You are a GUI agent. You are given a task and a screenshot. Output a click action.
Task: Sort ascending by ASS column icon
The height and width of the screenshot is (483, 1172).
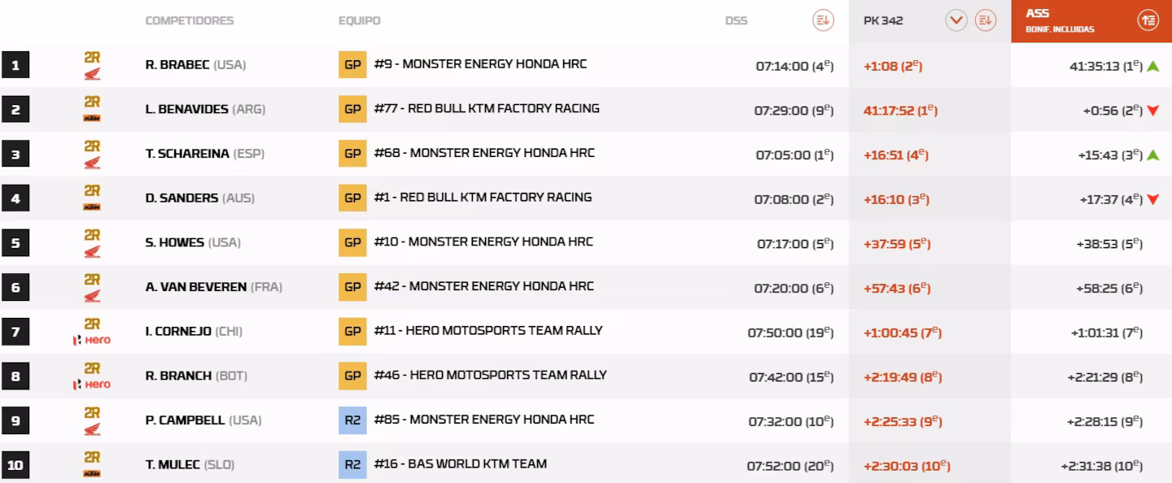1148,21
